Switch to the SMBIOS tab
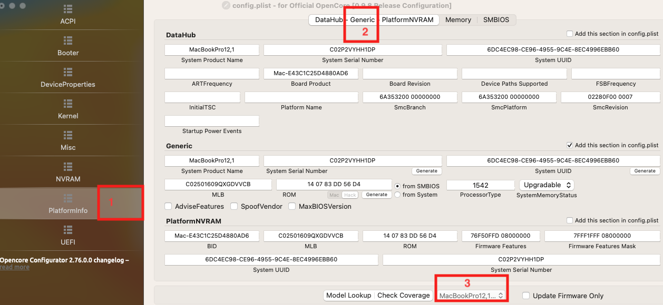This screenshot has height=305, width=663. pyautogui.click(x=496, y=20)
